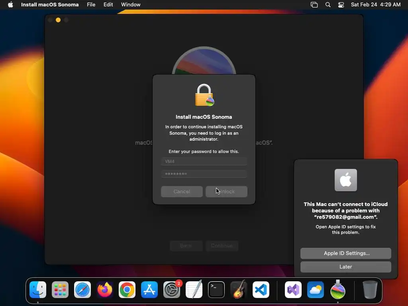
Task: Open the File menu
Action: [x=91, y=5]
